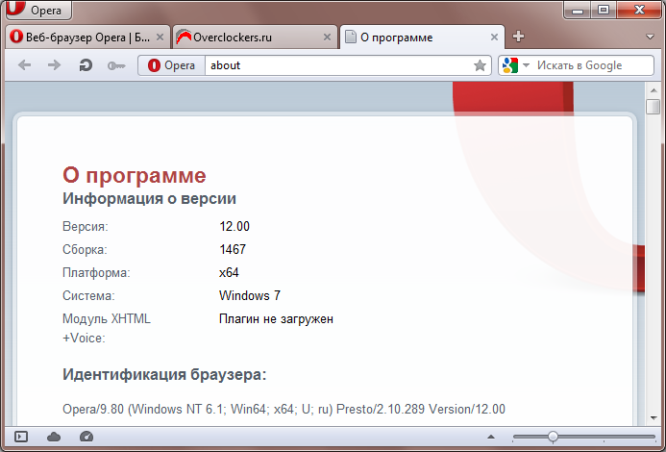Go back to previous page
Image resolution: width=666 pixels, height=452 pixels.
tap(25, 65)
